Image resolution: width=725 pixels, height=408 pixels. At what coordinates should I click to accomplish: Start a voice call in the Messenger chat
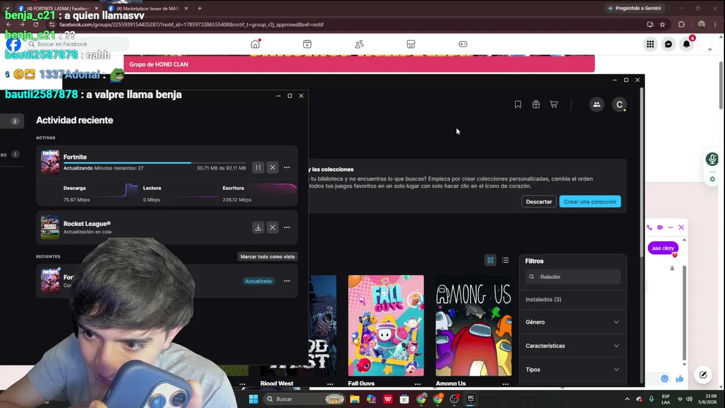click(x=649, y=228)
